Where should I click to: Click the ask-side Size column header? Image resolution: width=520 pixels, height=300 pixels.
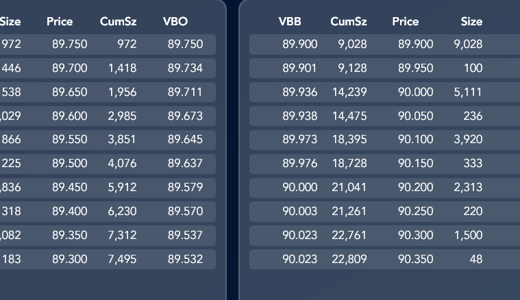pos(471,21)
